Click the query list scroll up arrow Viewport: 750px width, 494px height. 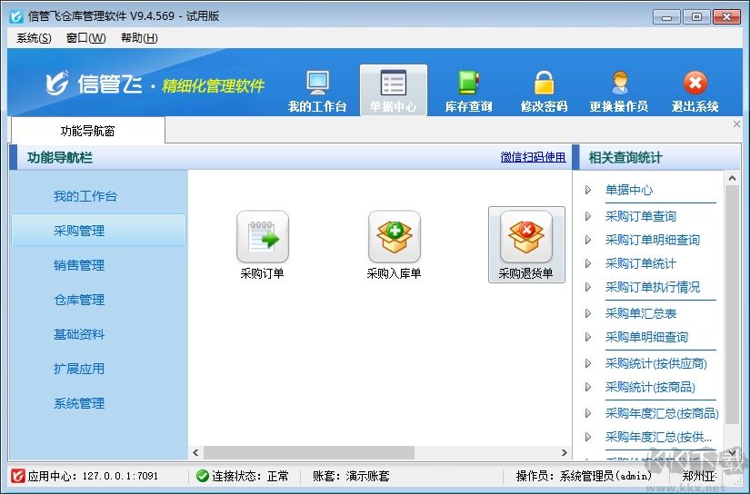[733, 178]
